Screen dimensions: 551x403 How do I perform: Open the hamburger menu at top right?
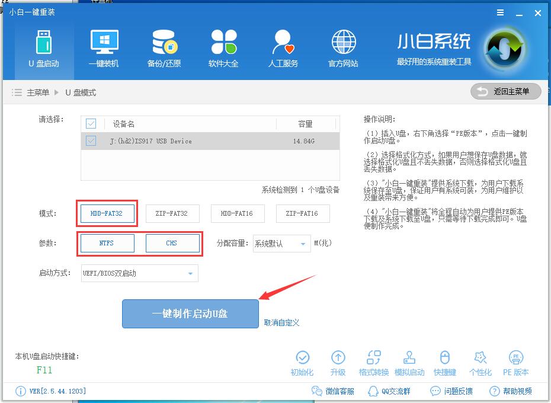click(499, 12)
